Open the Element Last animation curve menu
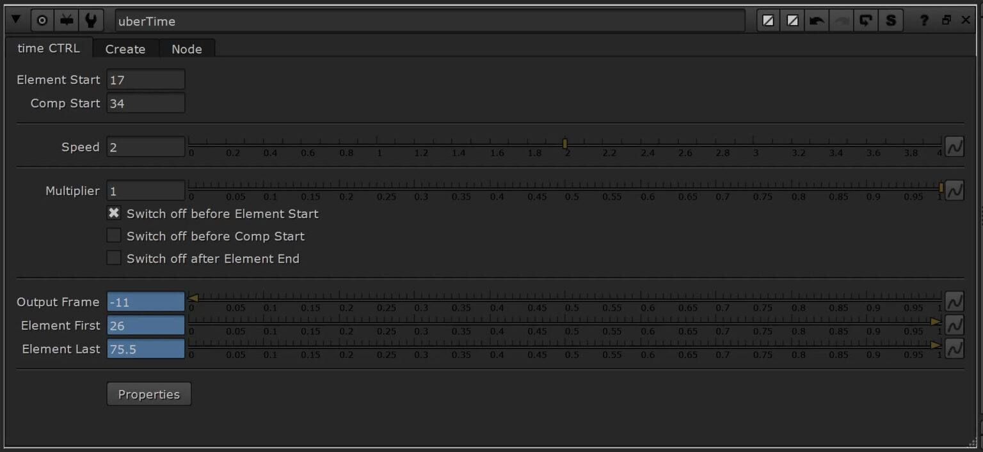The width and height of the screenshot is (983, 452). [x=954, y=348]
